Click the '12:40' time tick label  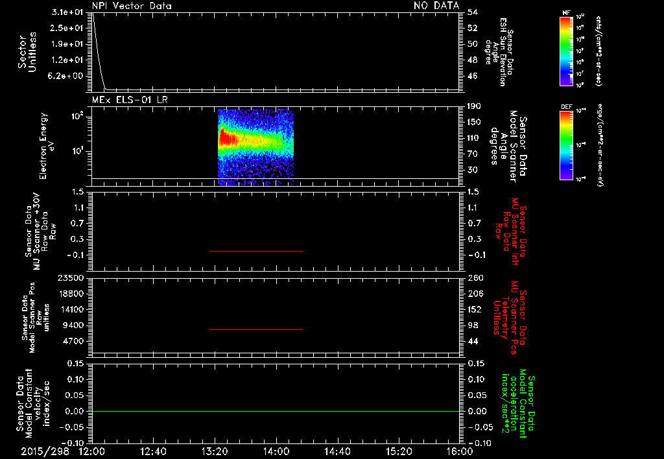tap(153, 451)
